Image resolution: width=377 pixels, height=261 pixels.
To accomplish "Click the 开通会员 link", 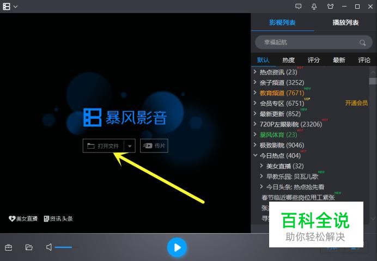I will coord(356,103).
